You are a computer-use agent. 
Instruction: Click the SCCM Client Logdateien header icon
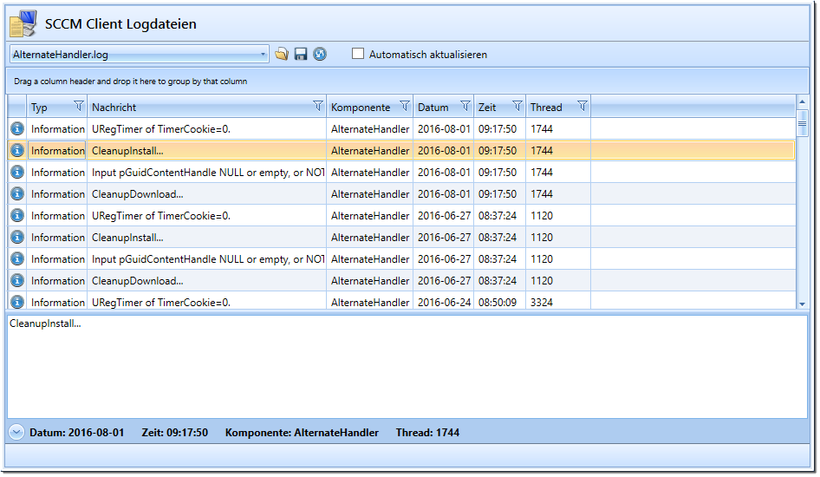tap(23, 23)
